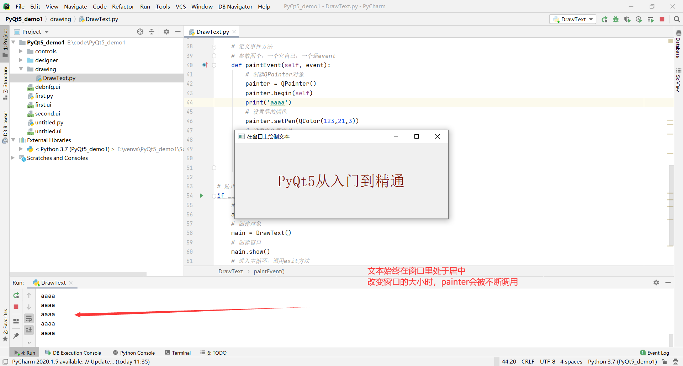Close the DrawText.py editor tab

tap(234, 32)
